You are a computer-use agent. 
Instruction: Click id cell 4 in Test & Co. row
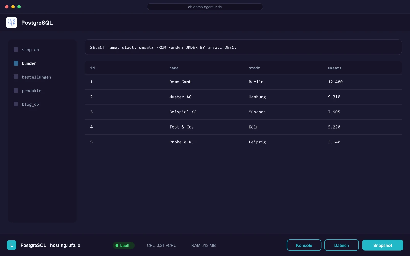(x=91, y=127)
